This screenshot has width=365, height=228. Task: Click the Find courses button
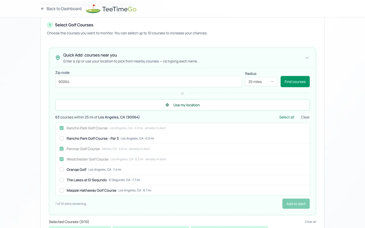click(295, 82)
